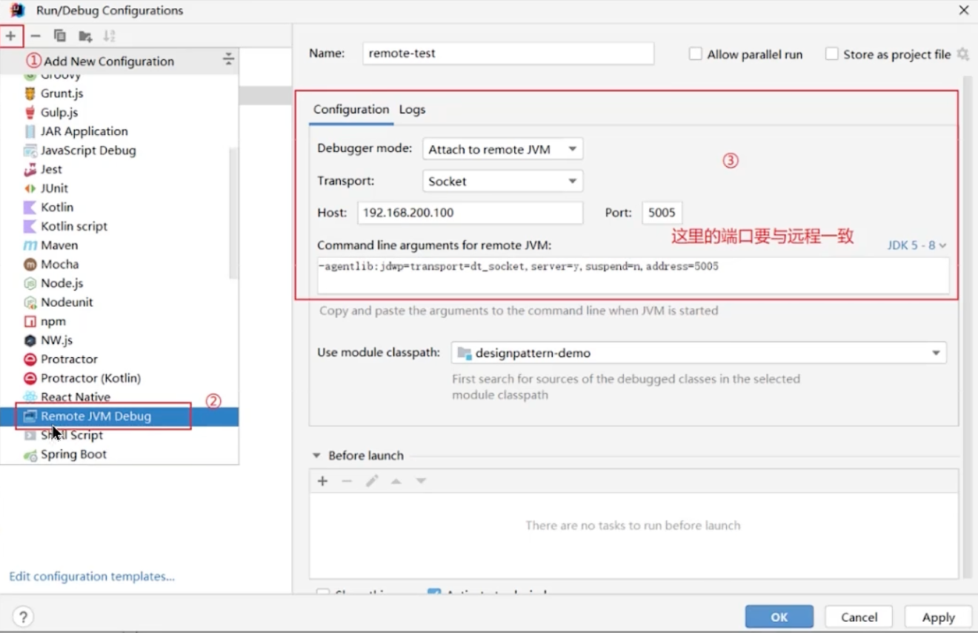Screen dimensions: 978x633
Task: Click the move into new folder icon
Action: tap(85, 36)
